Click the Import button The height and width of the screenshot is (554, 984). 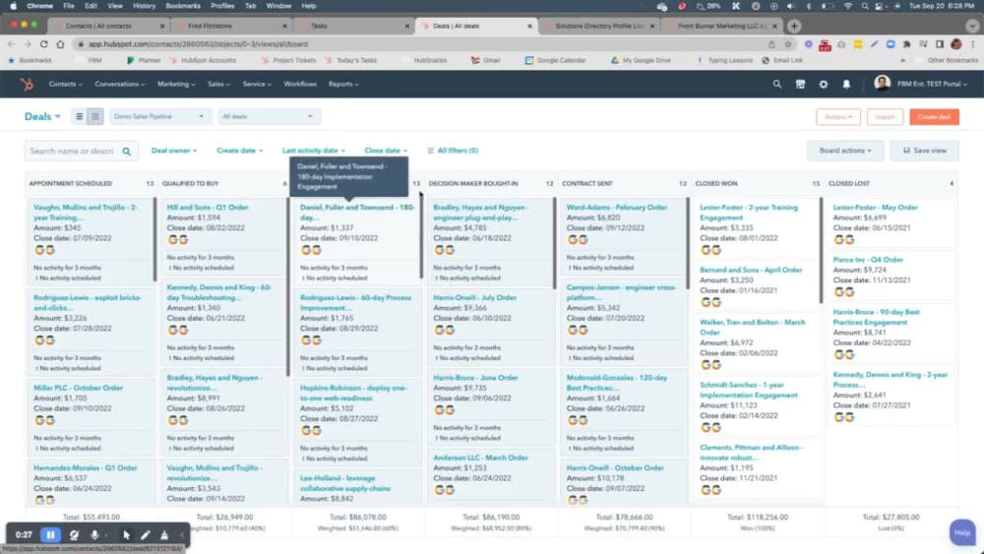[885, 117]
